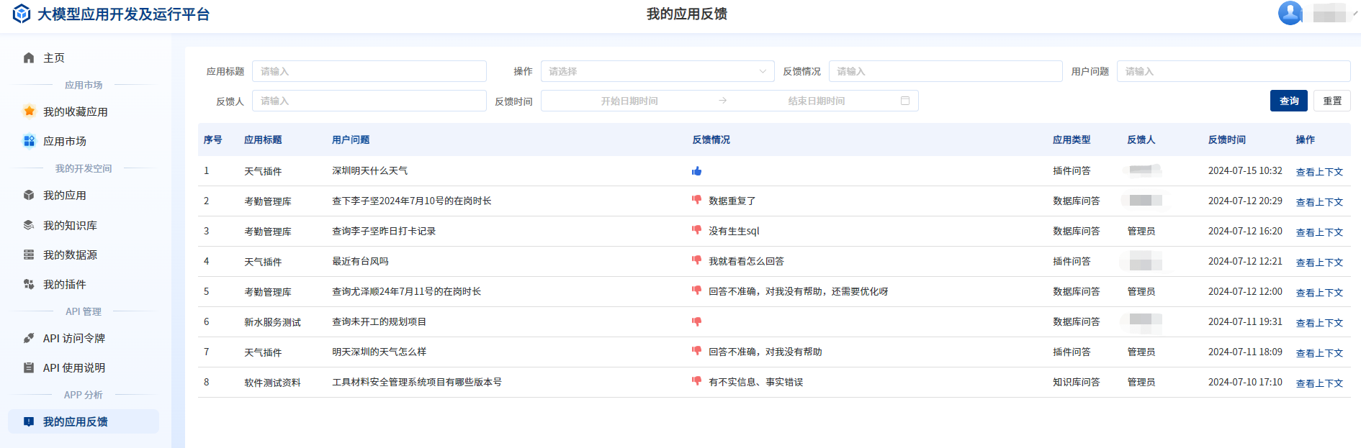
Task: Select API 访问令牌 menu item
Action: (73, 338)
